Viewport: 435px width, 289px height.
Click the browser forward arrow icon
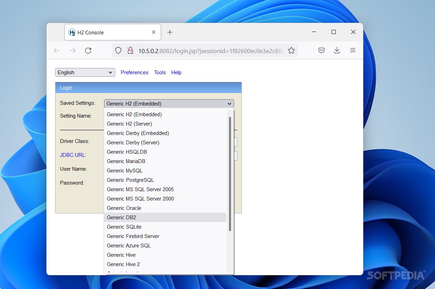click(72, 51)
